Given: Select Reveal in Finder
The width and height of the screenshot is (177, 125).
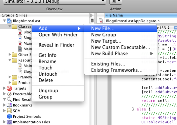Looking at the screenshot, I should [x=58, y=45].
